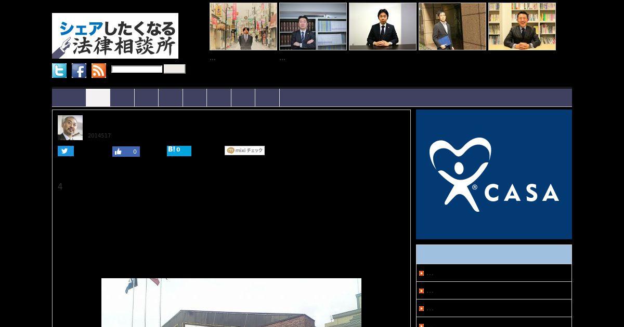Open thumbnail of man with crossed arms
The image size is (624, 327).
pyautogui.click(x=313, y=26)
